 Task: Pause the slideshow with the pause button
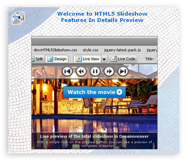tap(95, 71)
